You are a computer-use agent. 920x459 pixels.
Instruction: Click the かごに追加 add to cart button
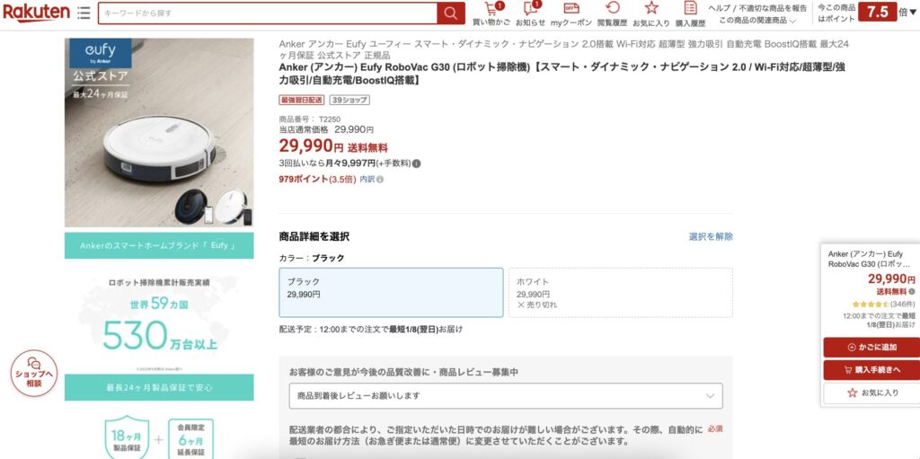[871, 347]
